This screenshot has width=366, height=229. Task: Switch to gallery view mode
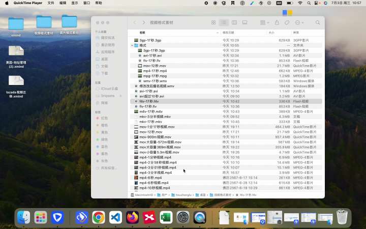245,22
